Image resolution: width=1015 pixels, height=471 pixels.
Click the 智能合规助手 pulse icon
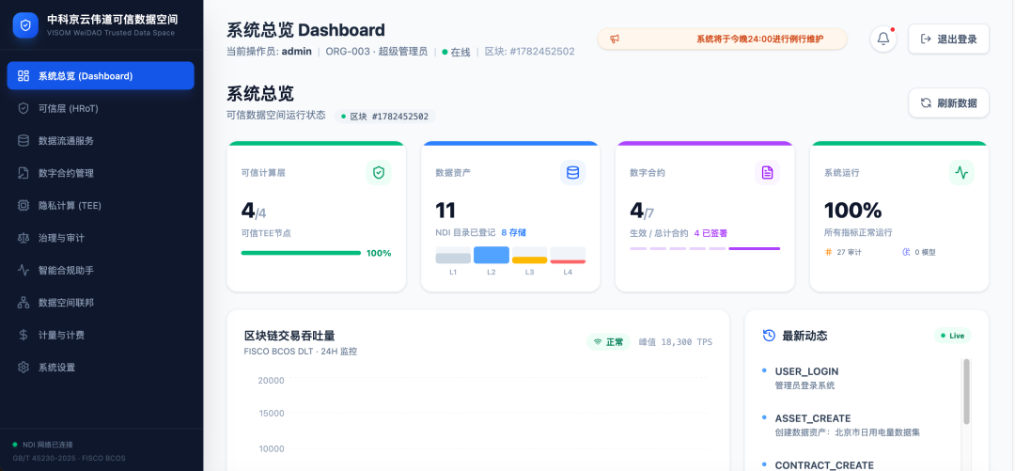tap(23, 270)
